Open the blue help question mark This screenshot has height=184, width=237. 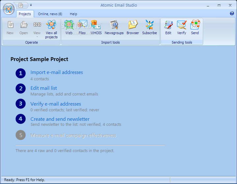[232, 13]
